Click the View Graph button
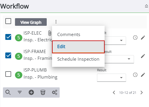The image size is (149, 107). tap(31, 22)
